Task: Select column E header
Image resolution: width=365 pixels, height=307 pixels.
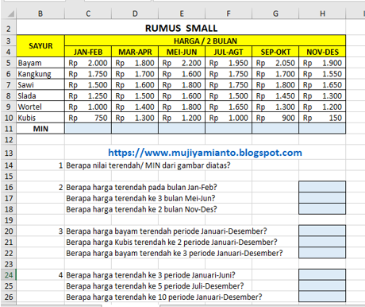Action: point(182,14)
